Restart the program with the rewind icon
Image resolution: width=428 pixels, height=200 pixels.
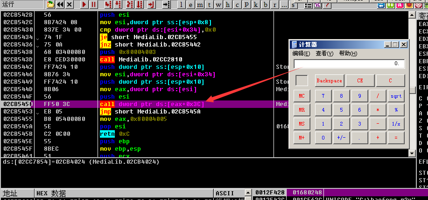pos(60,5)
